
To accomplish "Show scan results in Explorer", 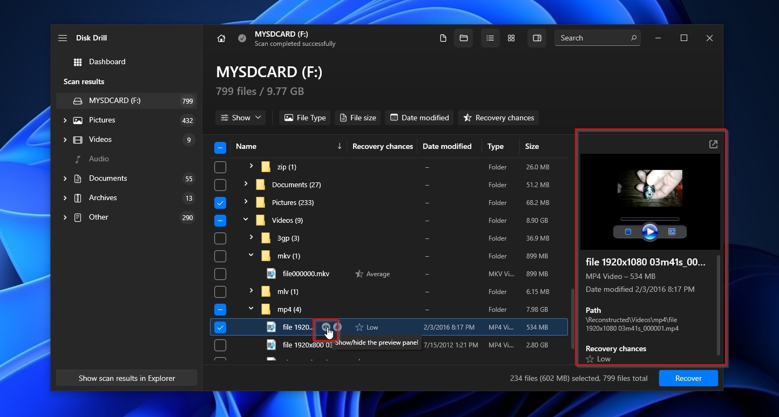I will click(x=126, y=378).
